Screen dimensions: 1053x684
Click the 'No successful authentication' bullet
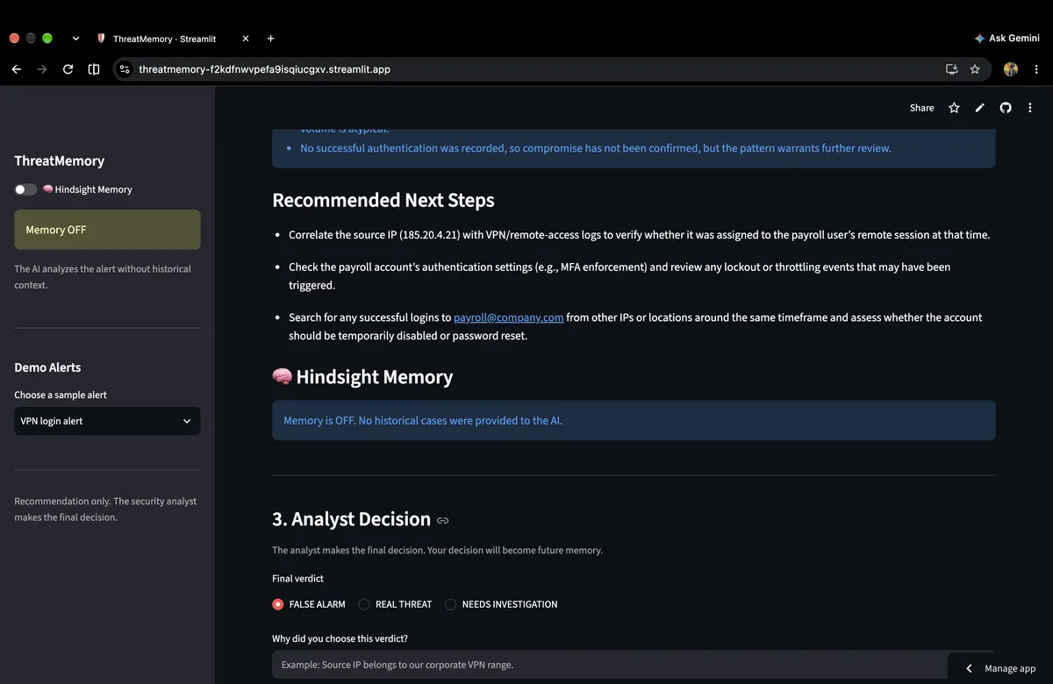click(x=596, y=148)
